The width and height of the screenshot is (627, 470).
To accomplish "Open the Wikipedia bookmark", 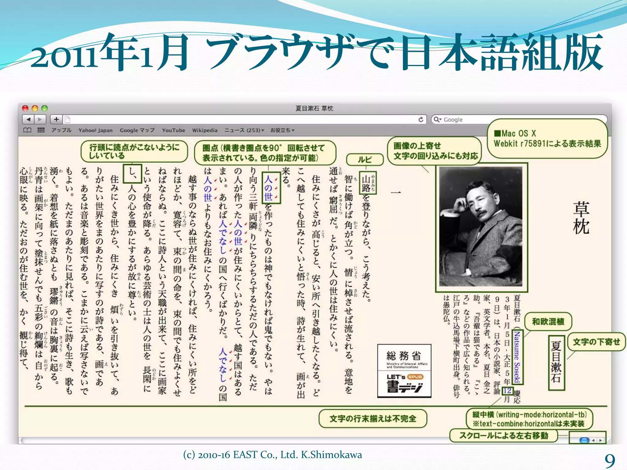I will (x=205, y=130).
